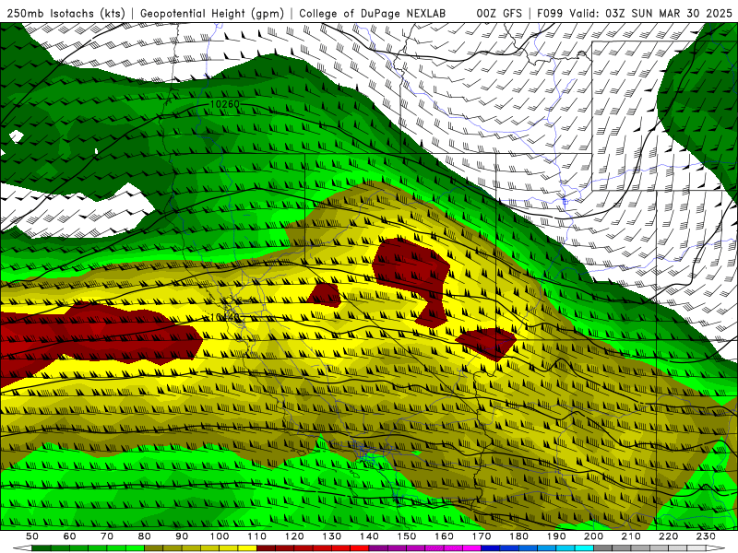Click the legend value 90
Image resolution: width=738 pixels, height=553 pixels.
[182, 536]
